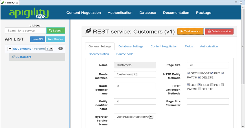The image size is (245, 128).
Task: Open the MyCompany API link
Action: [x=22, y=49]
